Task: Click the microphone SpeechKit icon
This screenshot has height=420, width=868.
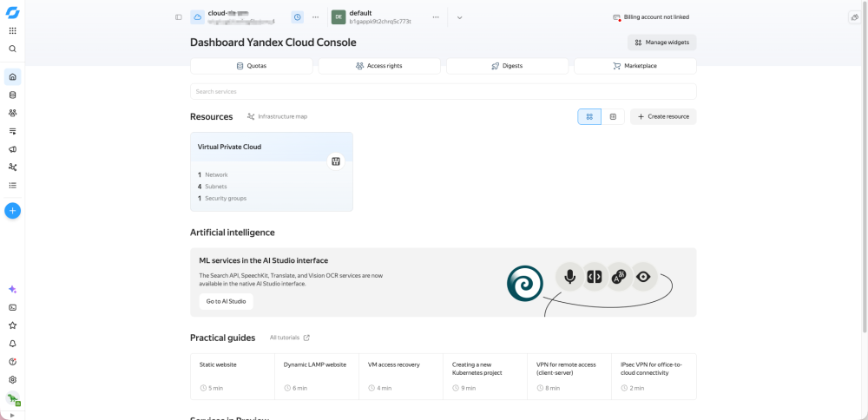Action: click(569, 277)
